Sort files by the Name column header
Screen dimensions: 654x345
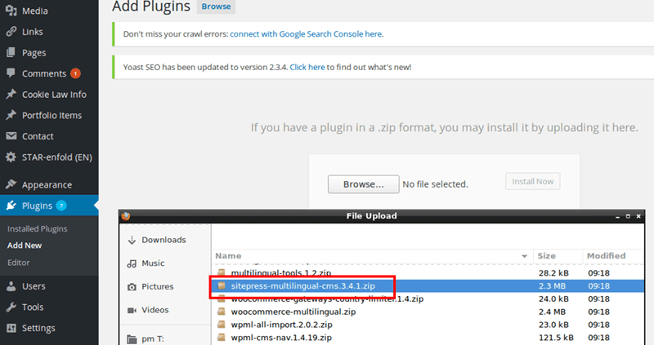click(228, 256)
